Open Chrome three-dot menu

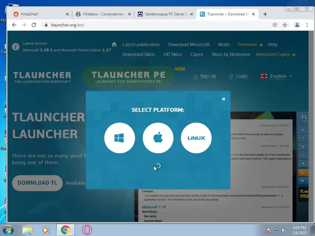click(x=307, y=25)
